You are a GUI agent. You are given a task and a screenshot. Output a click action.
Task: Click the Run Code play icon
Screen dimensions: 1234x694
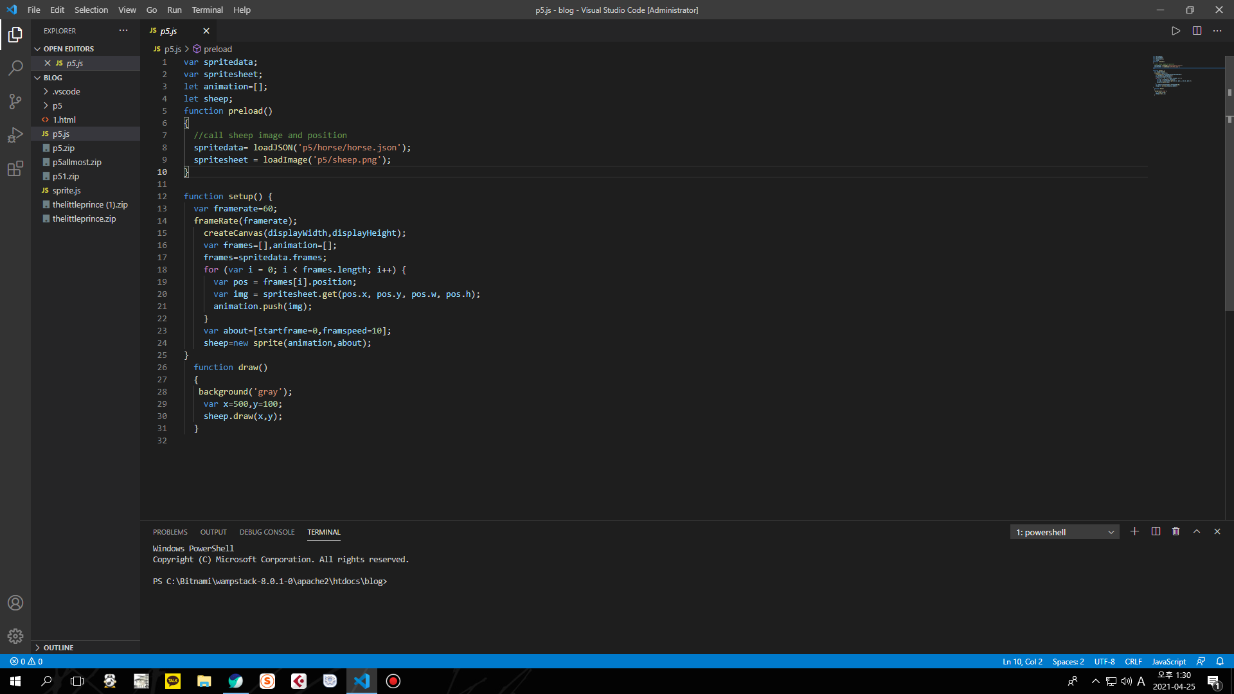(x=1176, y=31)
